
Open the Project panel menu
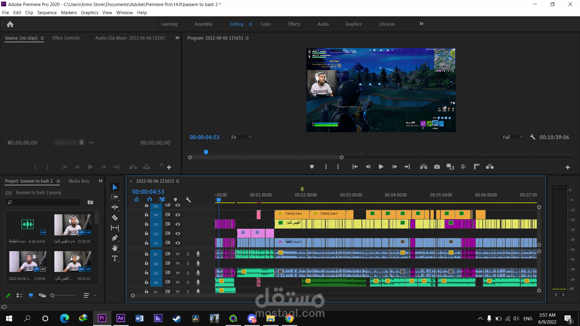click(x=58, y=181)
